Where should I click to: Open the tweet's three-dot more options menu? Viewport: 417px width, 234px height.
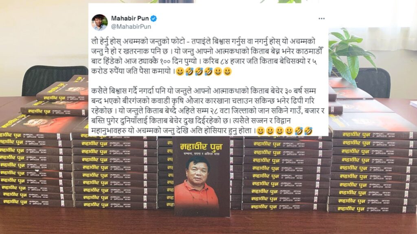322,19
